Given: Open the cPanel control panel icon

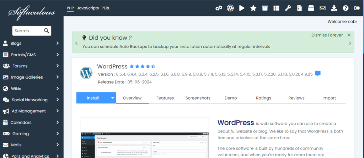Looking at the screenshot, I should (219, 8).
